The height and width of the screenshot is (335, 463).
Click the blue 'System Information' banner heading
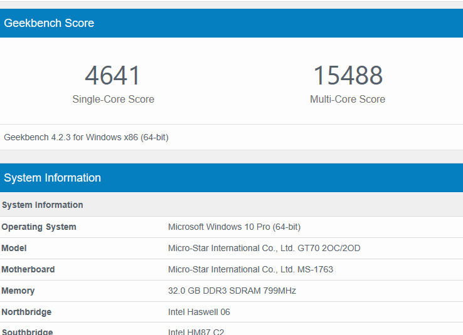point(52,178)
